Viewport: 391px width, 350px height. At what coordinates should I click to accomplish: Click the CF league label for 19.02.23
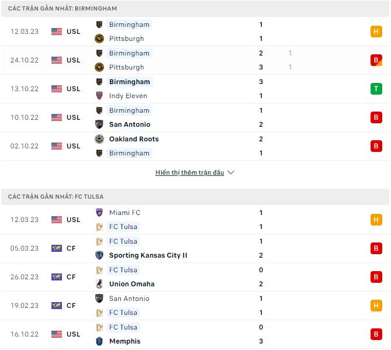point(71,306)
